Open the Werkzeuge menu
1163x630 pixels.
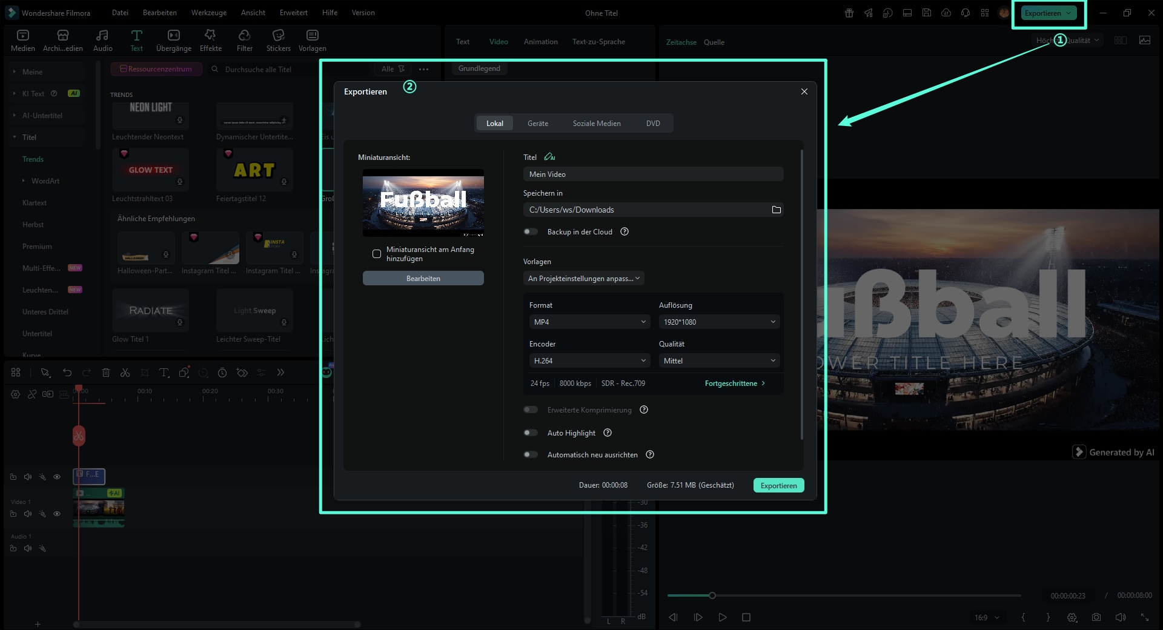[209, 13]
